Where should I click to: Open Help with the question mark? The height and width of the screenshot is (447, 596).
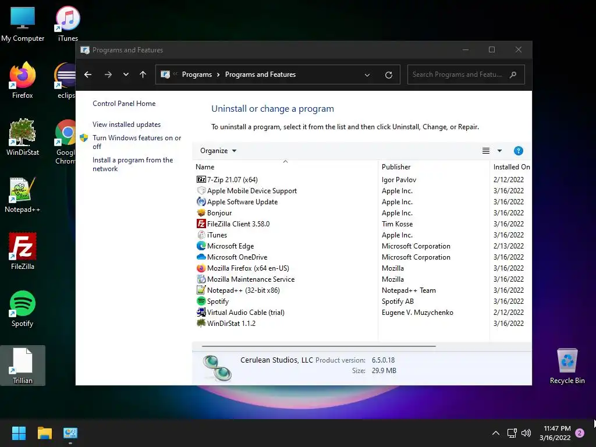tap(519, 151)
